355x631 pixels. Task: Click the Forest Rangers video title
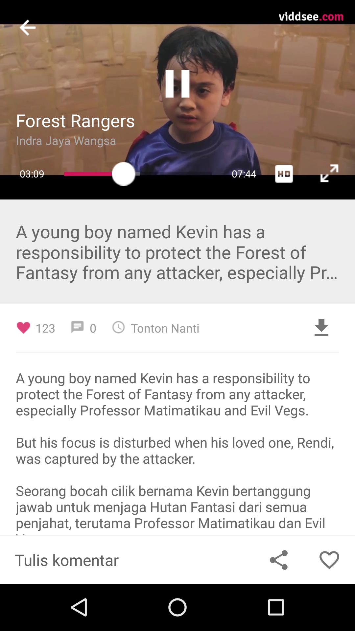[x=75, y=121]
